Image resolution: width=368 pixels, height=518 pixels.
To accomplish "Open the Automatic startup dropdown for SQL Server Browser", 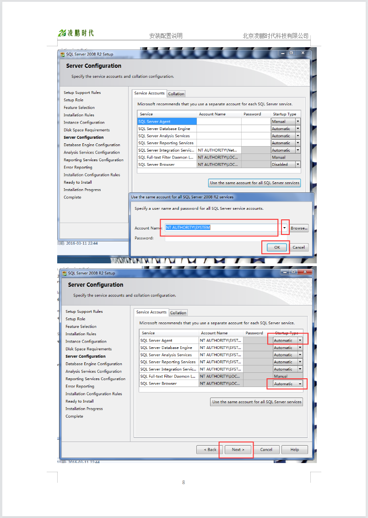I will [300, 384].
